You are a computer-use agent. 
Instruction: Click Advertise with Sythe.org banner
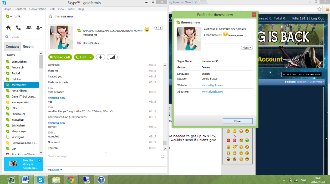coord(302,74)
